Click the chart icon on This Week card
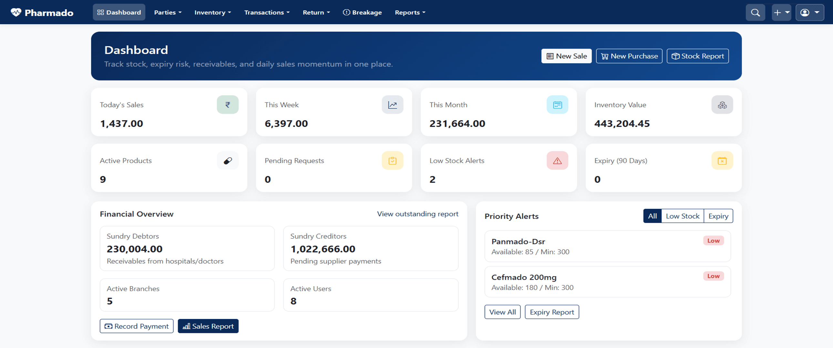This screenshot has height=348, width=833. click(392, 105)
